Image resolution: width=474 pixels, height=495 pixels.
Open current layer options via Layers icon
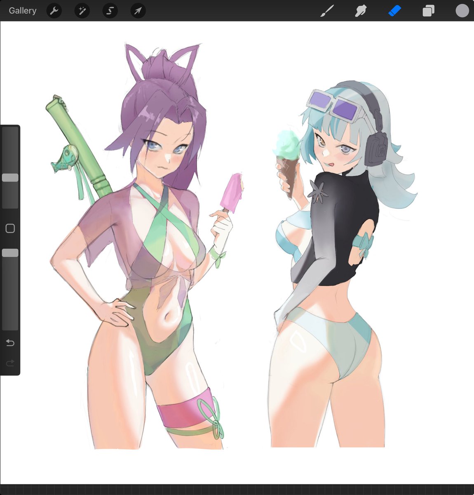(x=428, y=11)
